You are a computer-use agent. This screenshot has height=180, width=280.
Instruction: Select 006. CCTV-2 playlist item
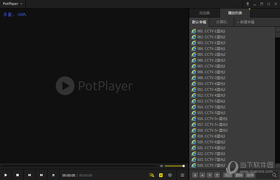[x=232, y=60]
